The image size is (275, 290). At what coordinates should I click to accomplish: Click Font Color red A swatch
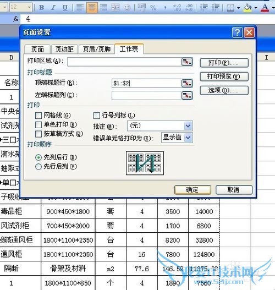[x=265, y=8]
